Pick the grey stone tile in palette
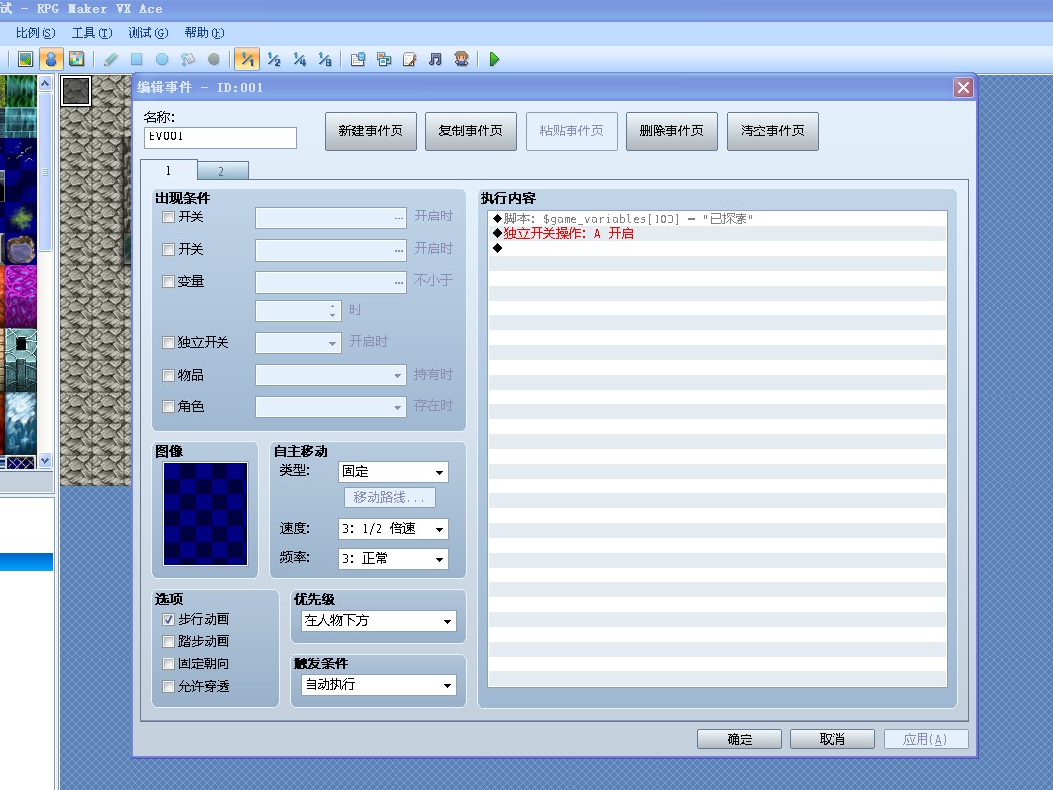The image size is (1053, 790). click(x=76, y=91)
